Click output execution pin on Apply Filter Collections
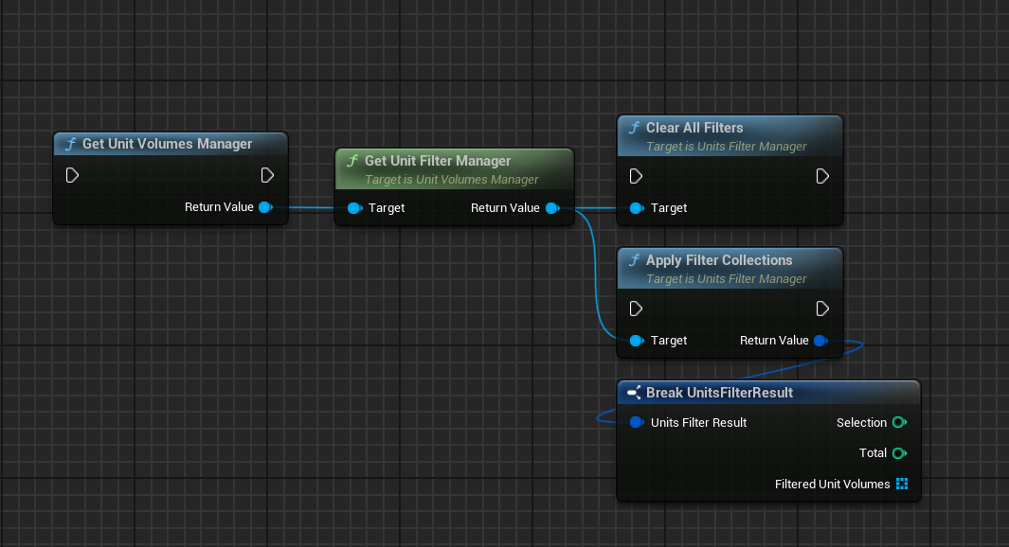 pos(822,309)
